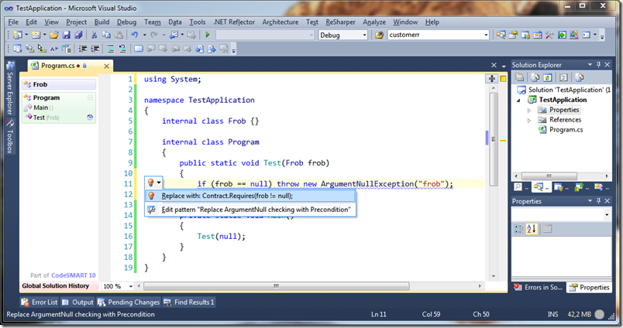
Task: Click the Cut scissors icon
Action: (95, 35)
